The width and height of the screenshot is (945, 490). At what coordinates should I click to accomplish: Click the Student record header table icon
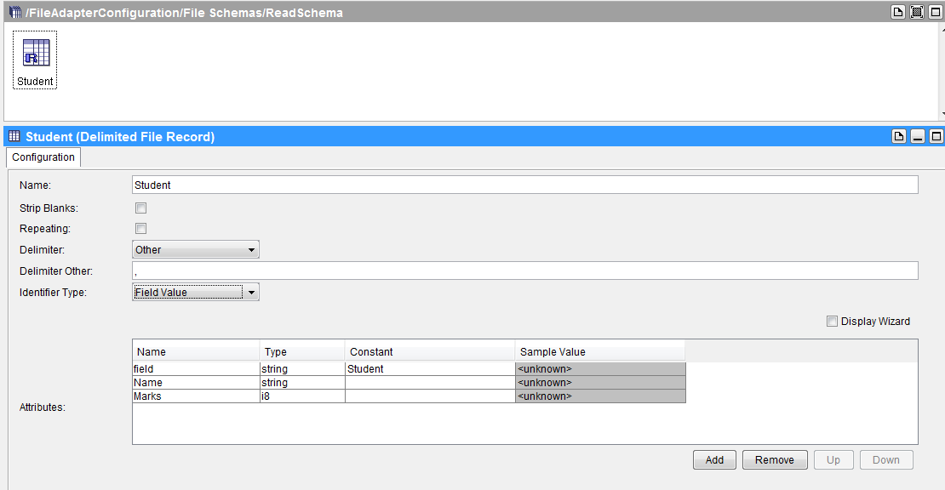pos(14,136)
